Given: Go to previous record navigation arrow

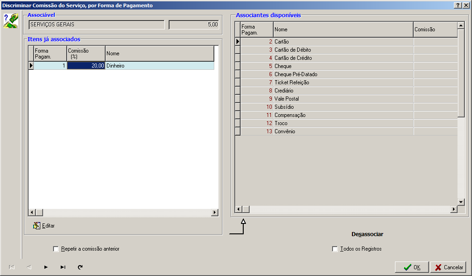Looking at the screenshot, I should coord(29,267).
